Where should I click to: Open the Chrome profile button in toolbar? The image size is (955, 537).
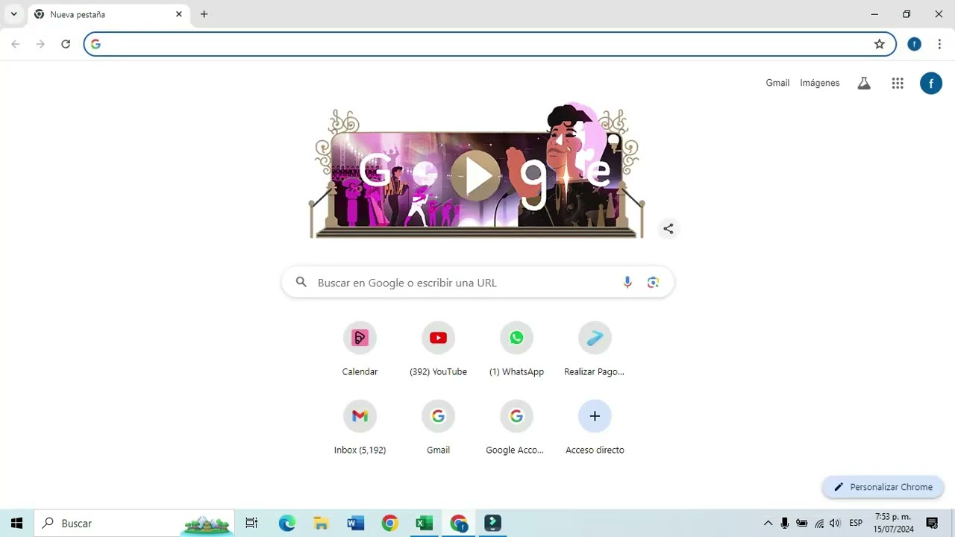click(x=914, y=44)
